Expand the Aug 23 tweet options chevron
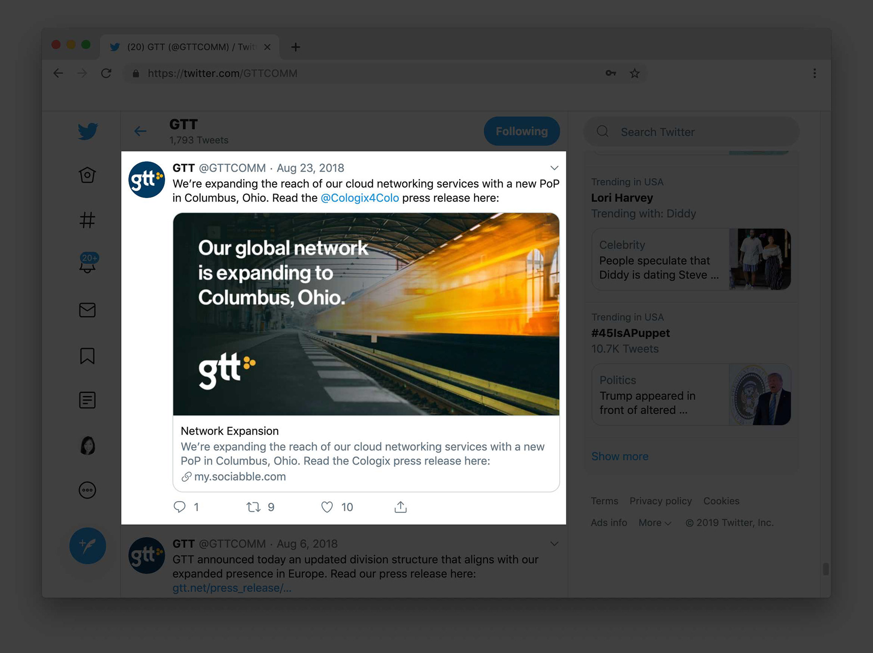 click(x=554, y=168)
